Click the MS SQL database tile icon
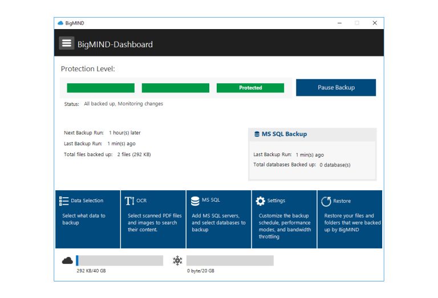The width and height of the screenshot is (438, 298). [x=195, y=201]
